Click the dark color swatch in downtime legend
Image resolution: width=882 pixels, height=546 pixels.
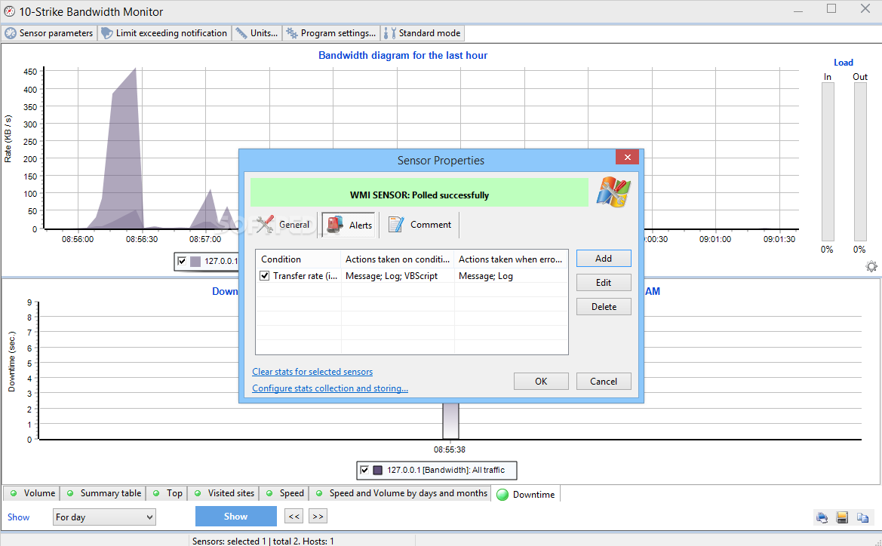tap(378, 470)
